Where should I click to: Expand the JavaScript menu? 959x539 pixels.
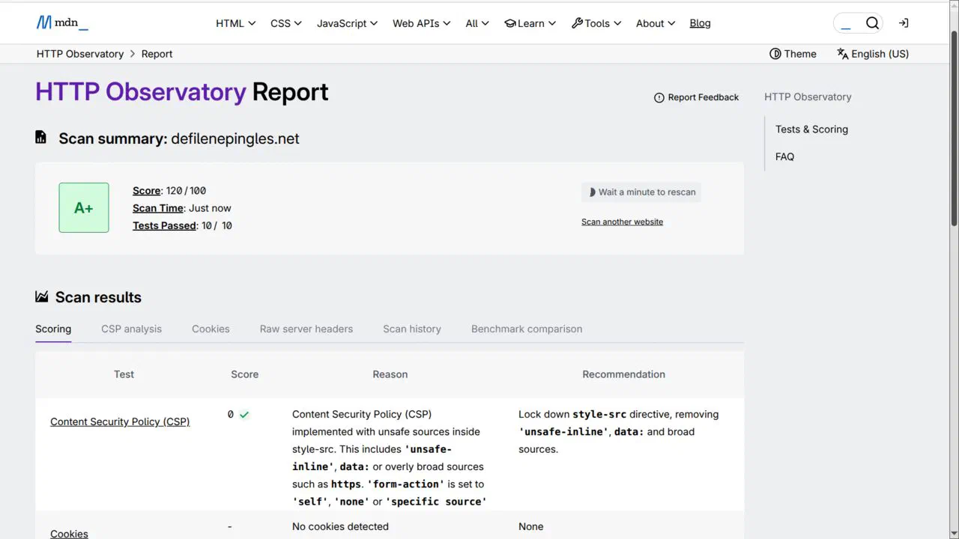click(347, 23)
